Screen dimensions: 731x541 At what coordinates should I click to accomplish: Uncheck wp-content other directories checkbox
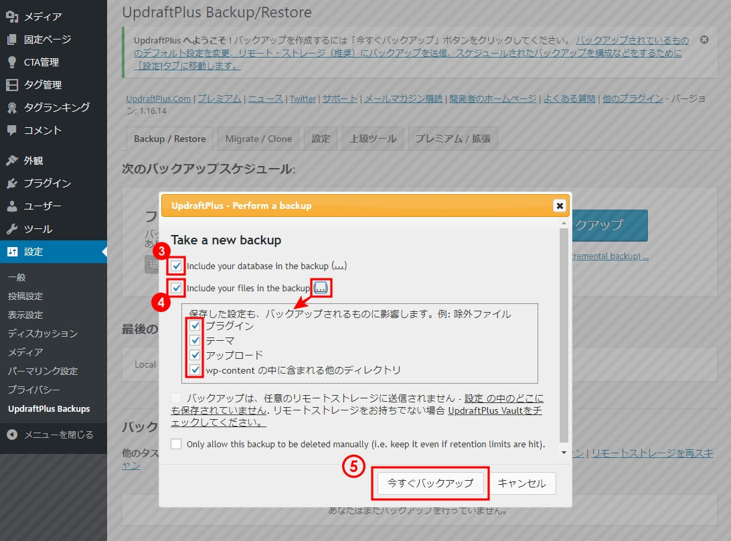pyautogui.click(x=195, y=370)
